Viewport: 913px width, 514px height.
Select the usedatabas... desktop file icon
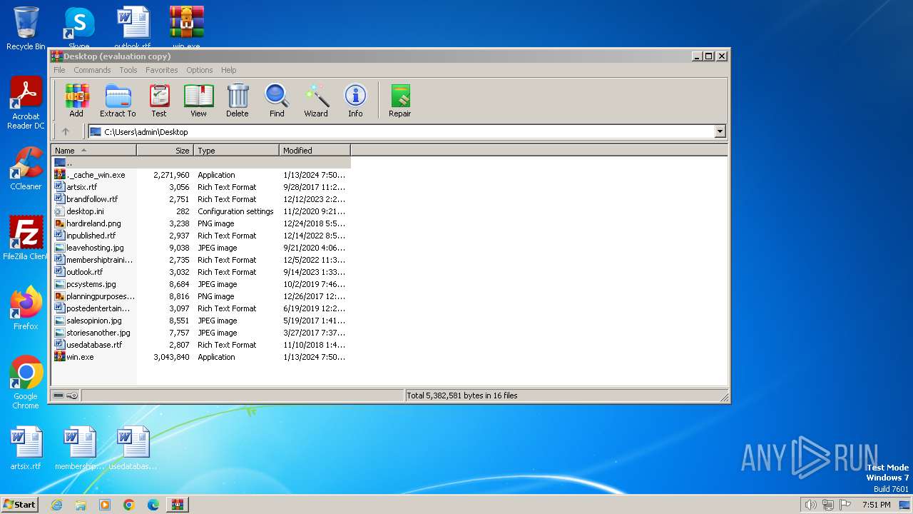133,448
